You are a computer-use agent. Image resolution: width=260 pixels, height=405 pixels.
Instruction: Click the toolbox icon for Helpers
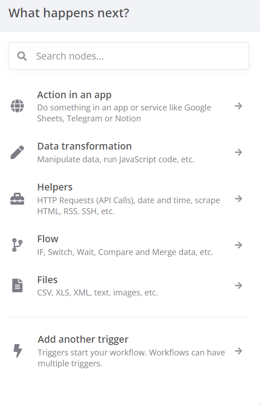17,199
